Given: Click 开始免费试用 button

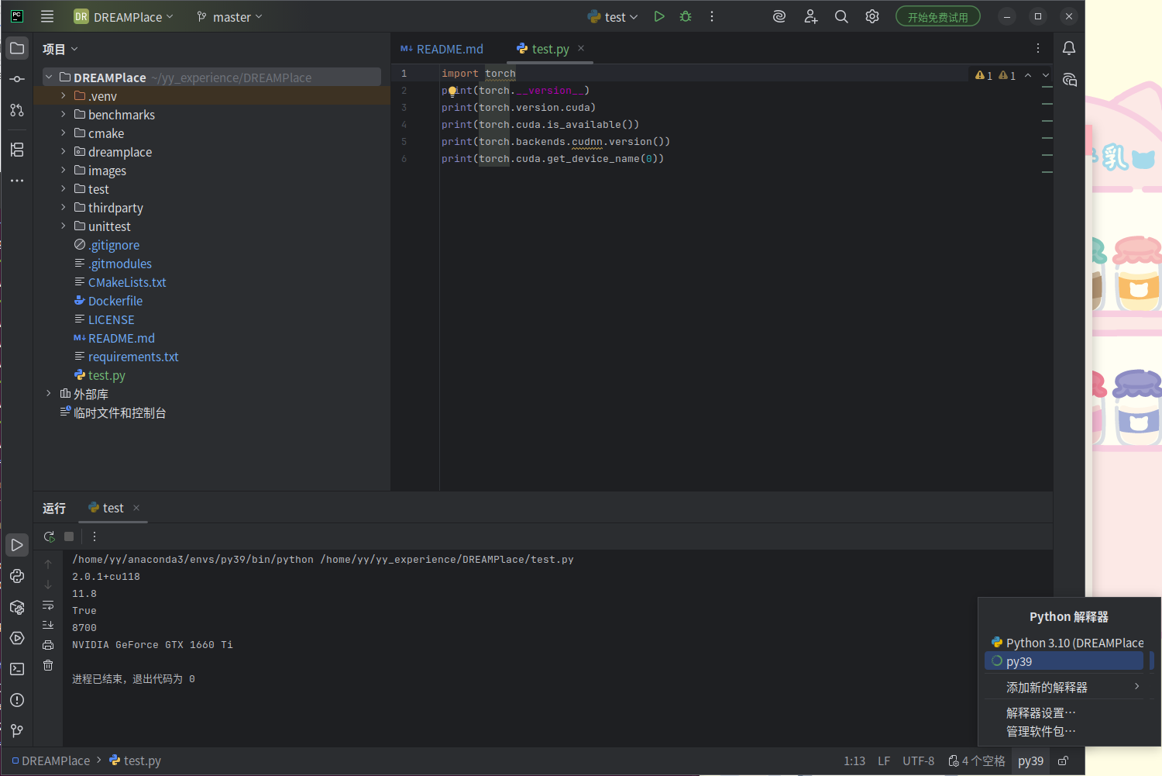Looking at the screenshot, I should 938,16.
